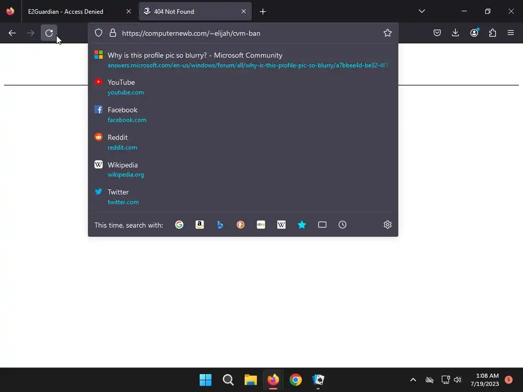This screenshot has width=523, height=392.
Task: Bookmark this page with the star
Action: [x=387, y=33]
